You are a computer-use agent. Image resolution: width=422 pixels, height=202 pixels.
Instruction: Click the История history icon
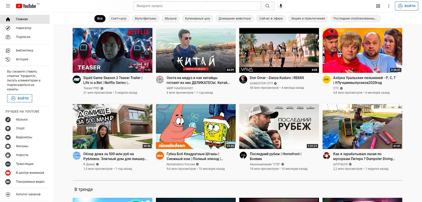tap(8, 59)
